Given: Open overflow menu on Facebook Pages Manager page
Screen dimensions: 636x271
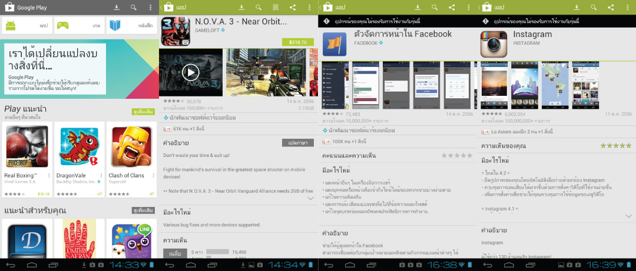Looking at the screenshot, I should pos(469,7).
